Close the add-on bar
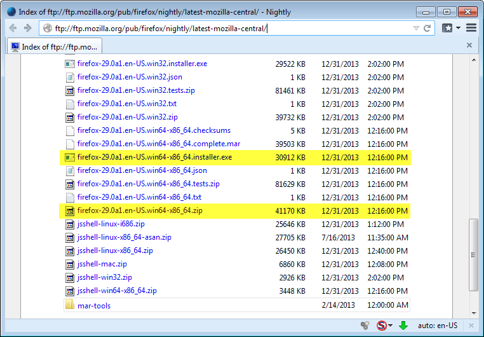The height and width of the screenshot is (337, 484). click(471, 326)
